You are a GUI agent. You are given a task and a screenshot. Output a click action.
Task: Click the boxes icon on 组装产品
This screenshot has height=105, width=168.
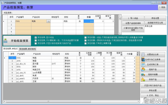(143, 69)
